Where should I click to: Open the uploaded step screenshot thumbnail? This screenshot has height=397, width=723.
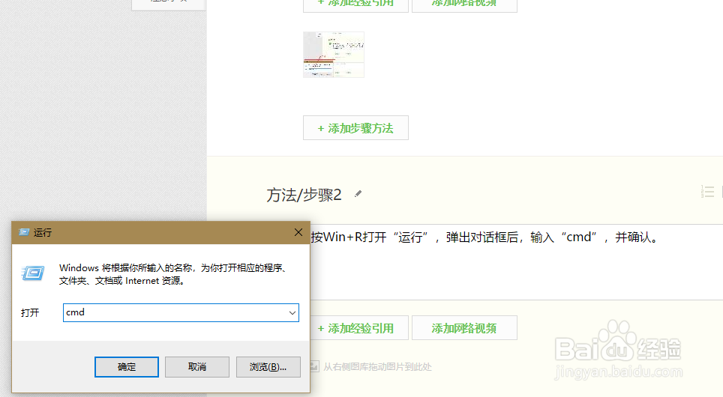pyautogui.click(x=333, y=55)
